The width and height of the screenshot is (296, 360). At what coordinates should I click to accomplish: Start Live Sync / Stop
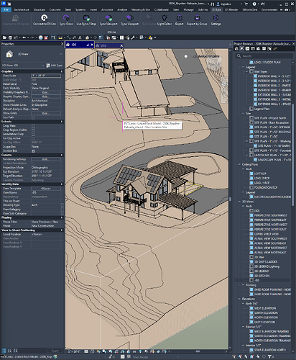(86, 19)
